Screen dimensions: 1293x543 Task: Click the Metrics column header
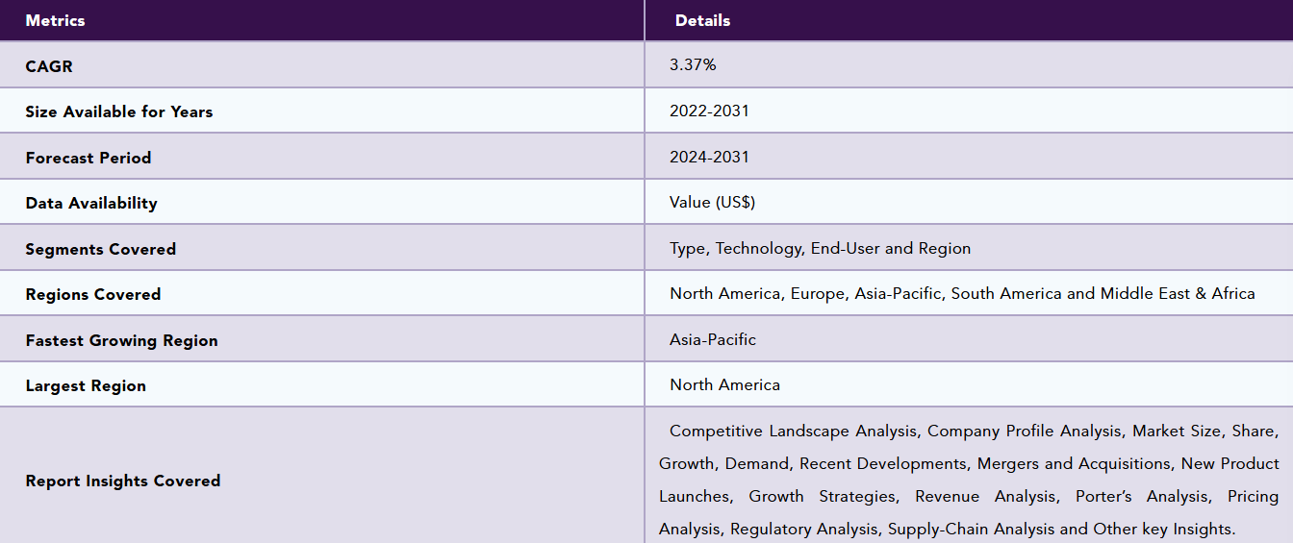pyautogui.click(x=55, y=20)
